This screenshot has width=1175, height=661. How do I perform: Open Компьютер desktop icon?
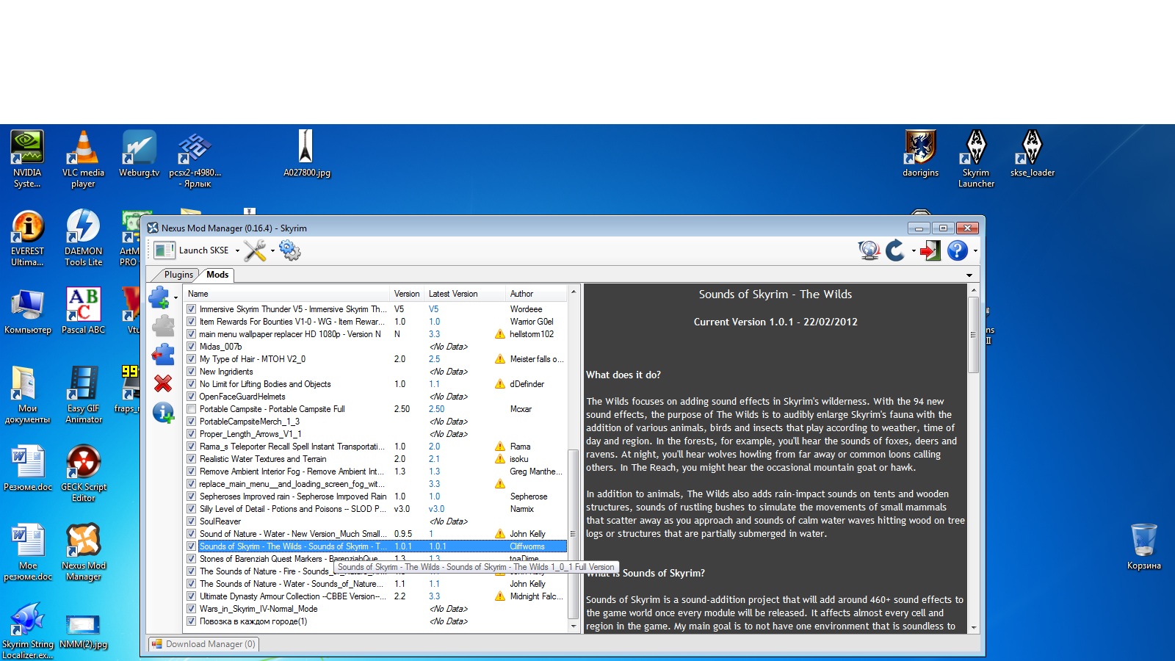click(x=28, y=311)
